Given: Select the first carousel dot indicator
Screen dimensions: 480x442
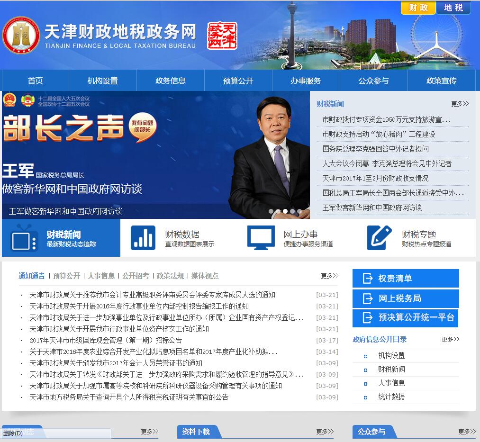Looking at the screenshot, I should pos(271,211).
